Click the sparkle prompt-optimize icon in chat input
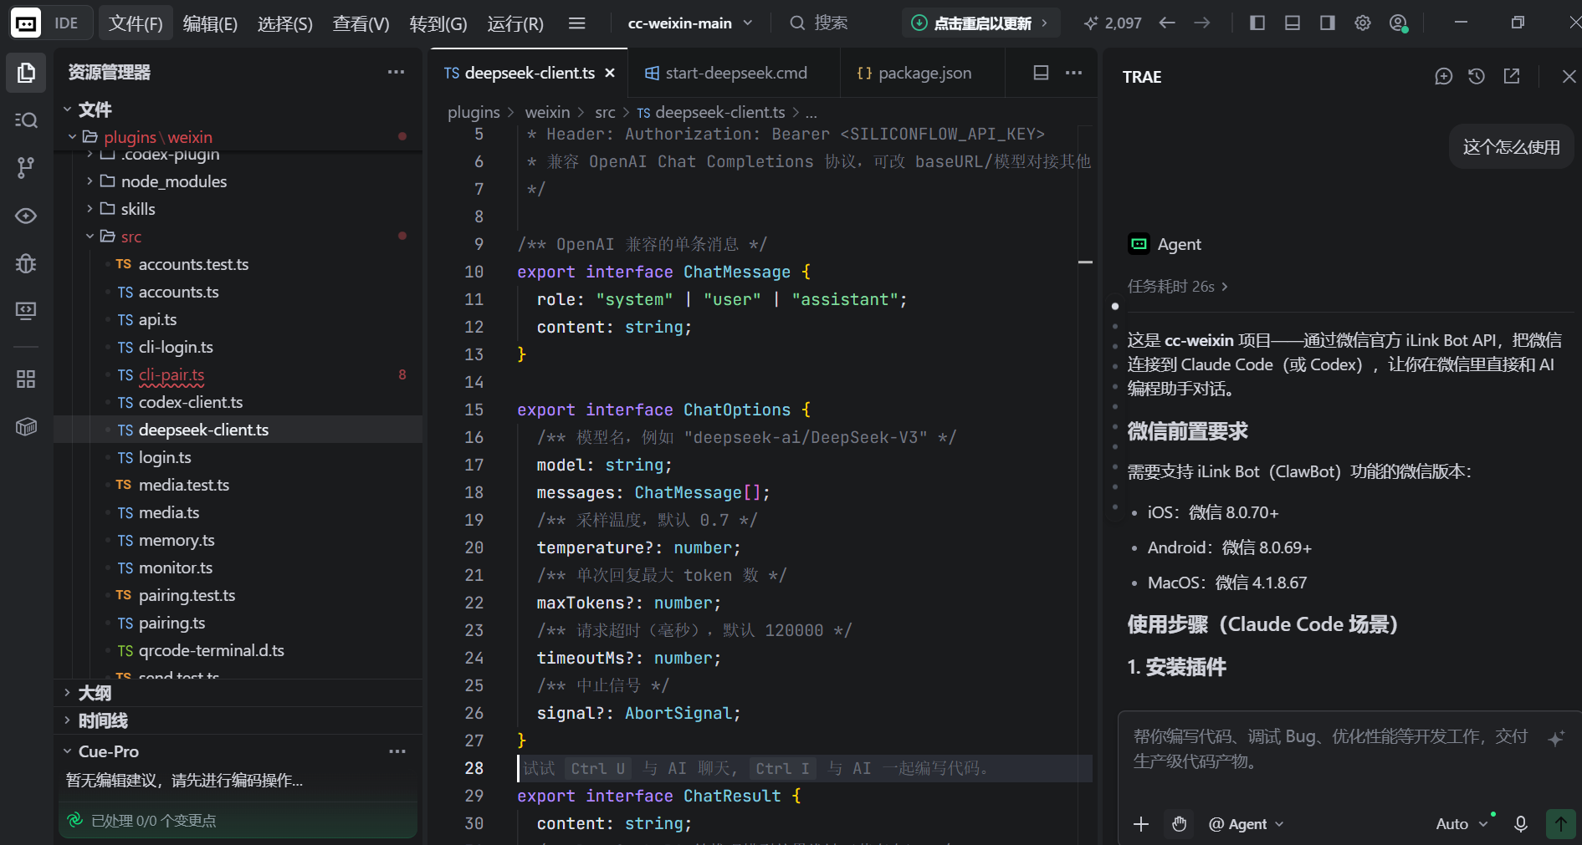The image size is (1582, 845). pyautogui.click(x=1556, y=739)
